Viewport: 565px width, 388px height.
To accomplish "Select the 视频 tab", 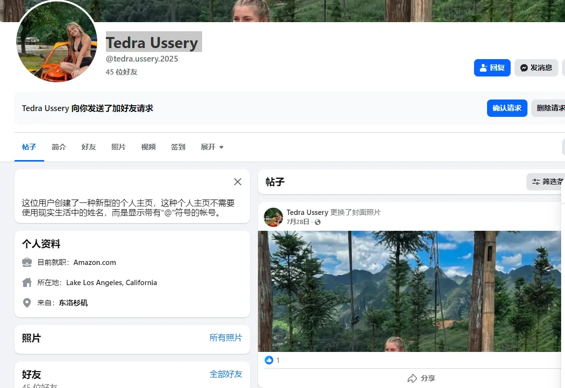I will [148, 147].
